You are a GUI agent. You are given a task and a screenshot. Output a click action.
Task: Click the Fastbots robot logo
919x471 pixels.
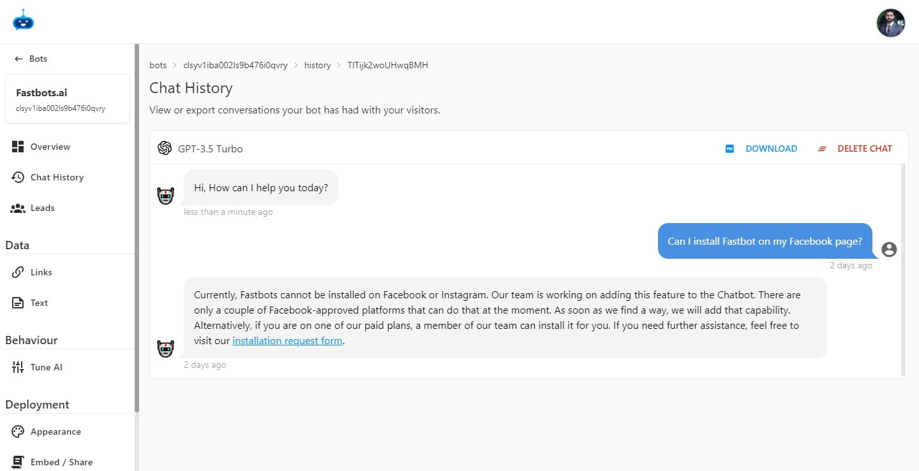pyautogui.click(x=23, y=20)
